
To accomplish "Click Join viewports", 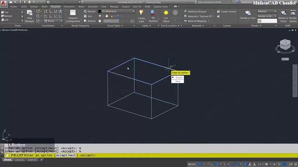I will point(88,16).
